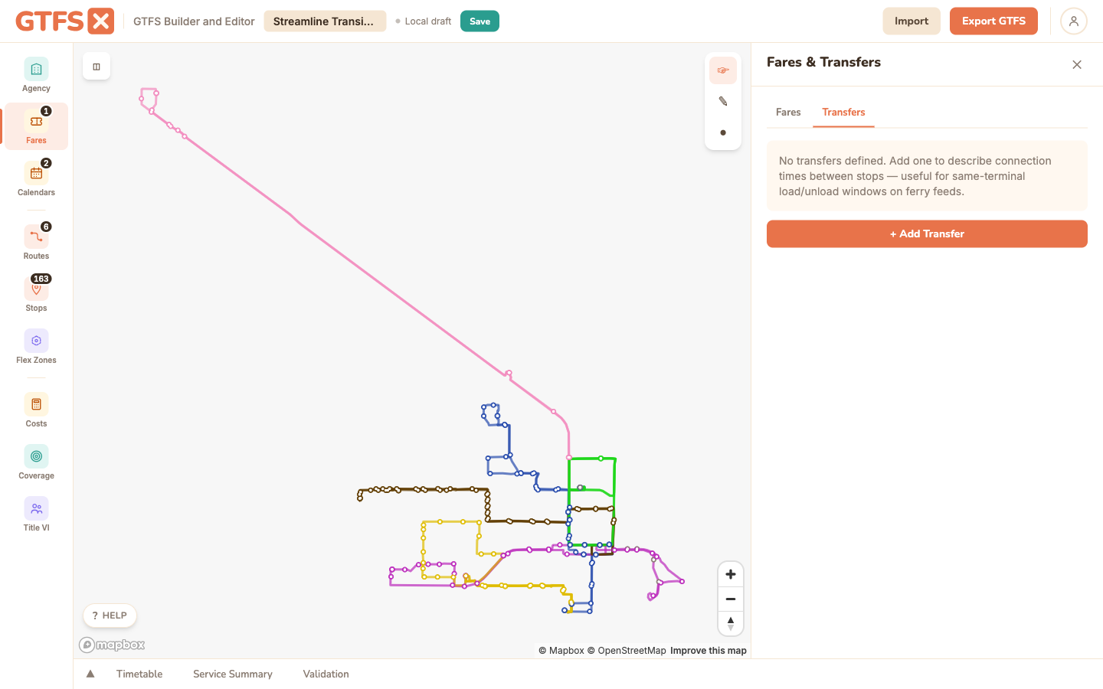
Task: Select the pencil draw route tool
Action: (x=723, y=101)
